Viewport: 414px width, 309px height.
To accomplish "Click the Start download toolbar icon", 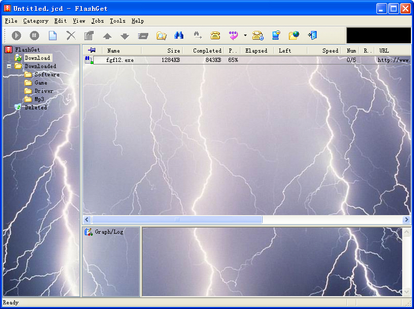I will coord(16,36).
